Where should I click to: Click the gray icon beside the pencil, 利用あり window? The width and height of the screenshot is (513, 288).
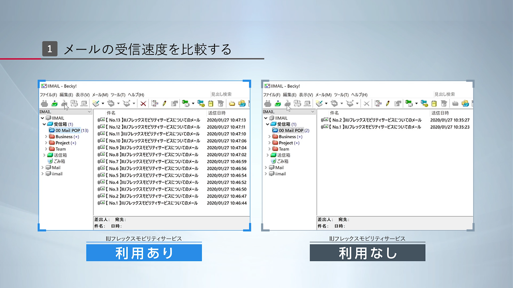click(x=174, y=103)
